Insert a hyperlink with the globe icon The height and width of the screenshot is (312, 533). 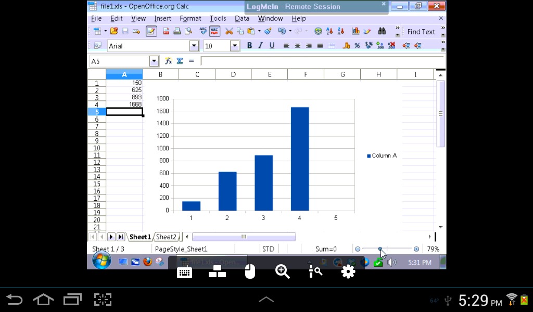[318, 31]
